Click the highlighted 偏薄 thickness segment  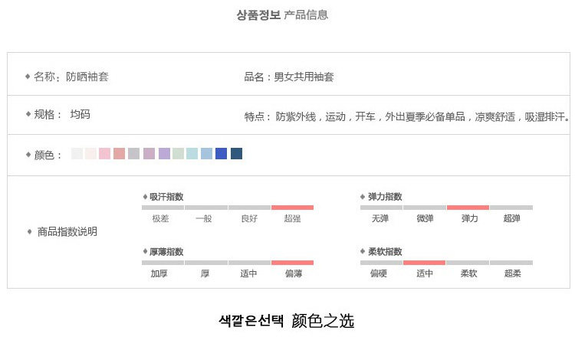pyautogui.click(x=292, y=263)
